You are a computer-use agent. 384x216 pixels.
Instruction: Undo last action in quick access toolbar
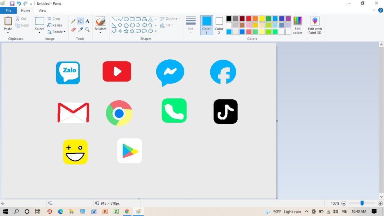tap(19, 4)
